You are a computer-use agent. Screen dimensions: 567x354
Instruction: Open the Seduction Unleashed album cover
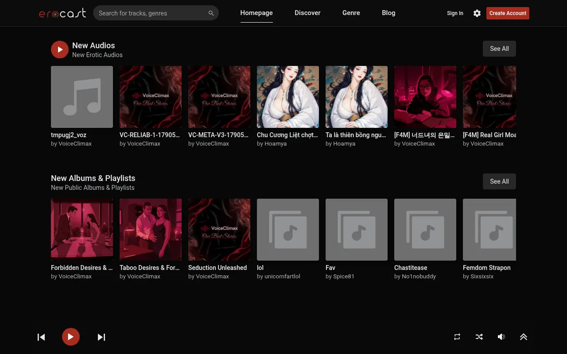(x=219, y=230)
